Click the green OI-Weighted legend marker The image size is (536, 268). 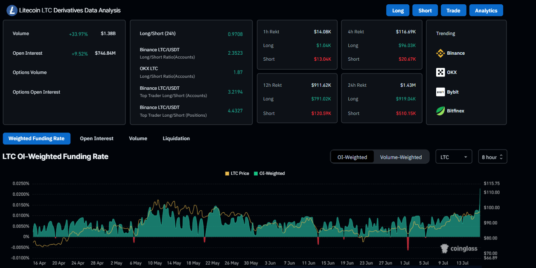click(256, 173)
